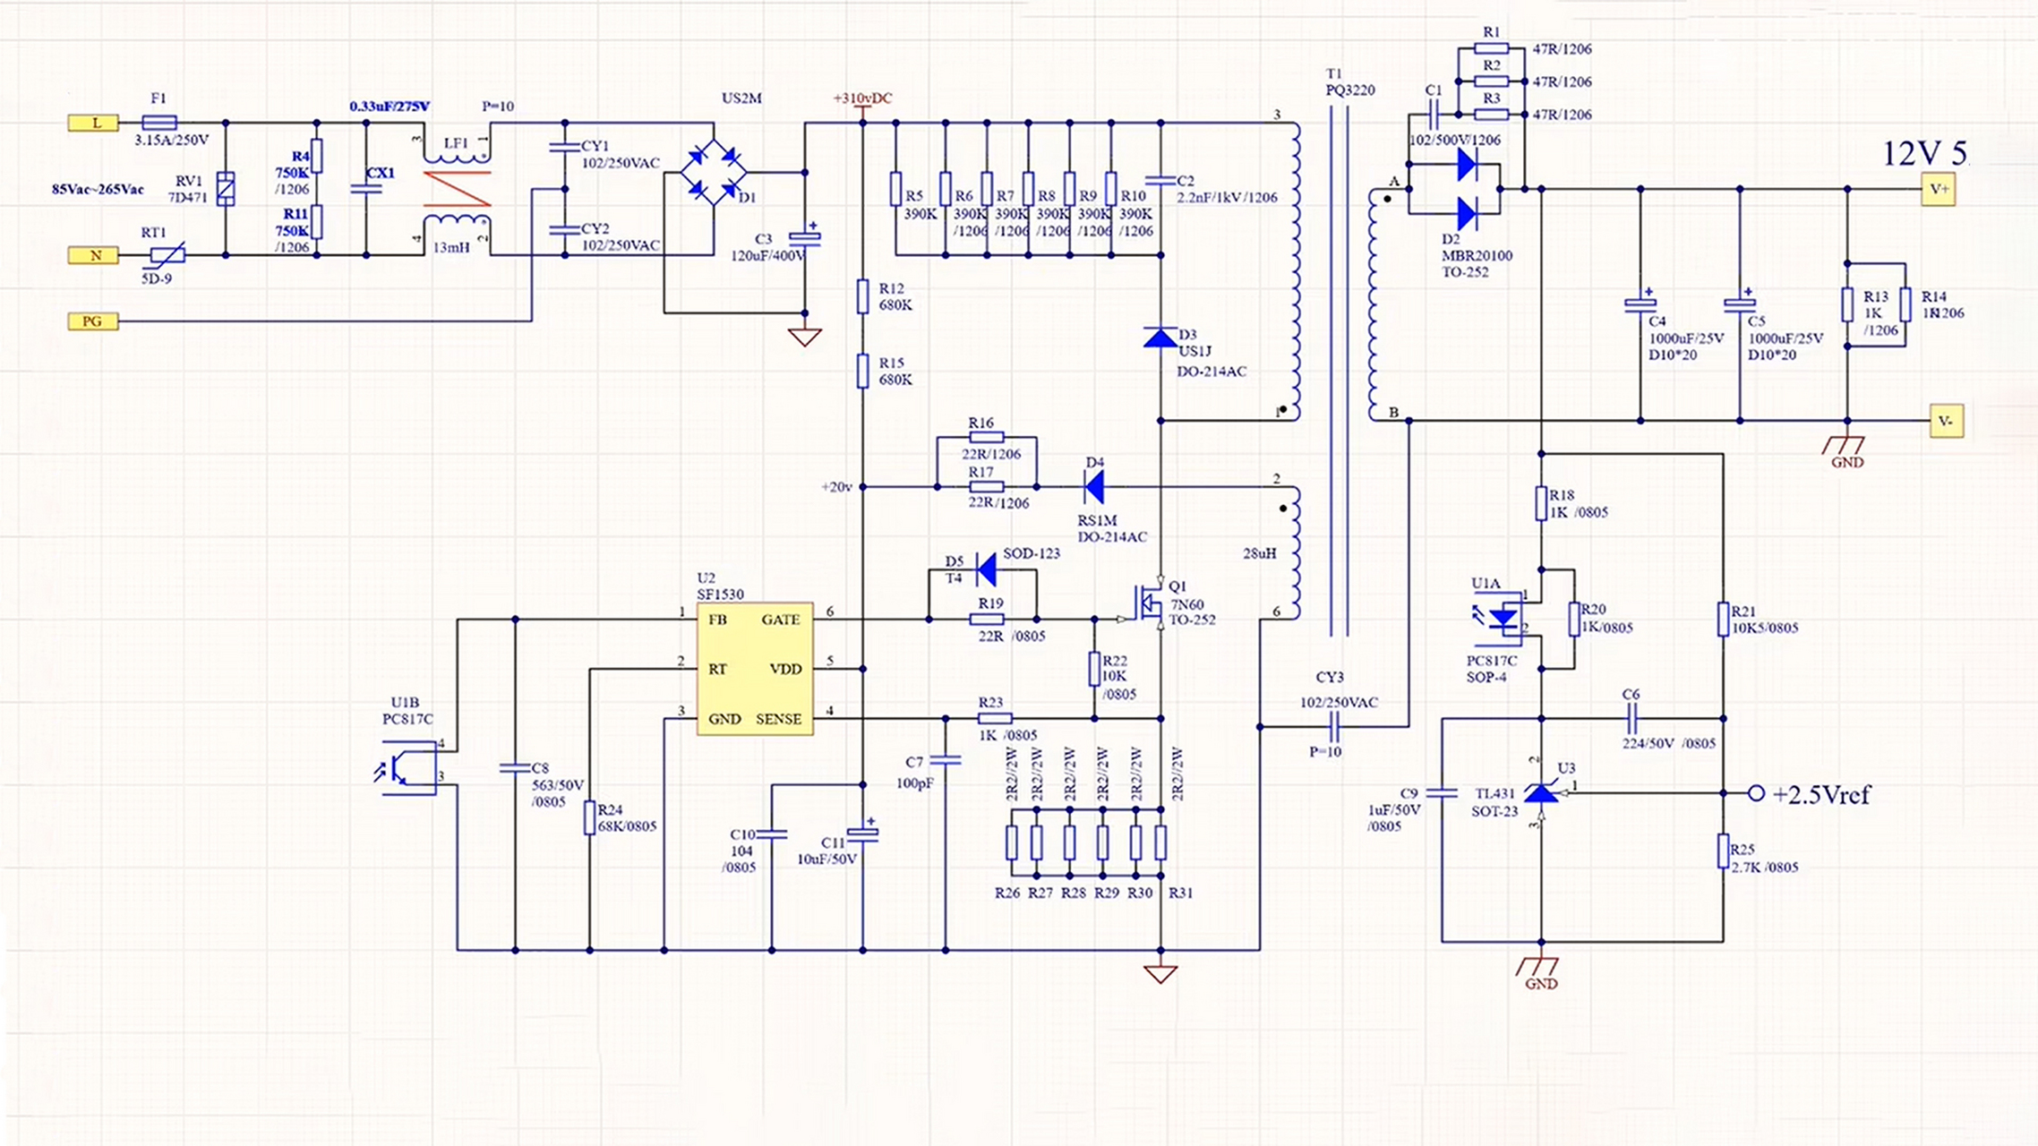Image resolution: width=2038 pixels, height=1146 pixels.
Task: Click the D2 MBR20100 dual diode symbol
Action: tap(1467, 189)
